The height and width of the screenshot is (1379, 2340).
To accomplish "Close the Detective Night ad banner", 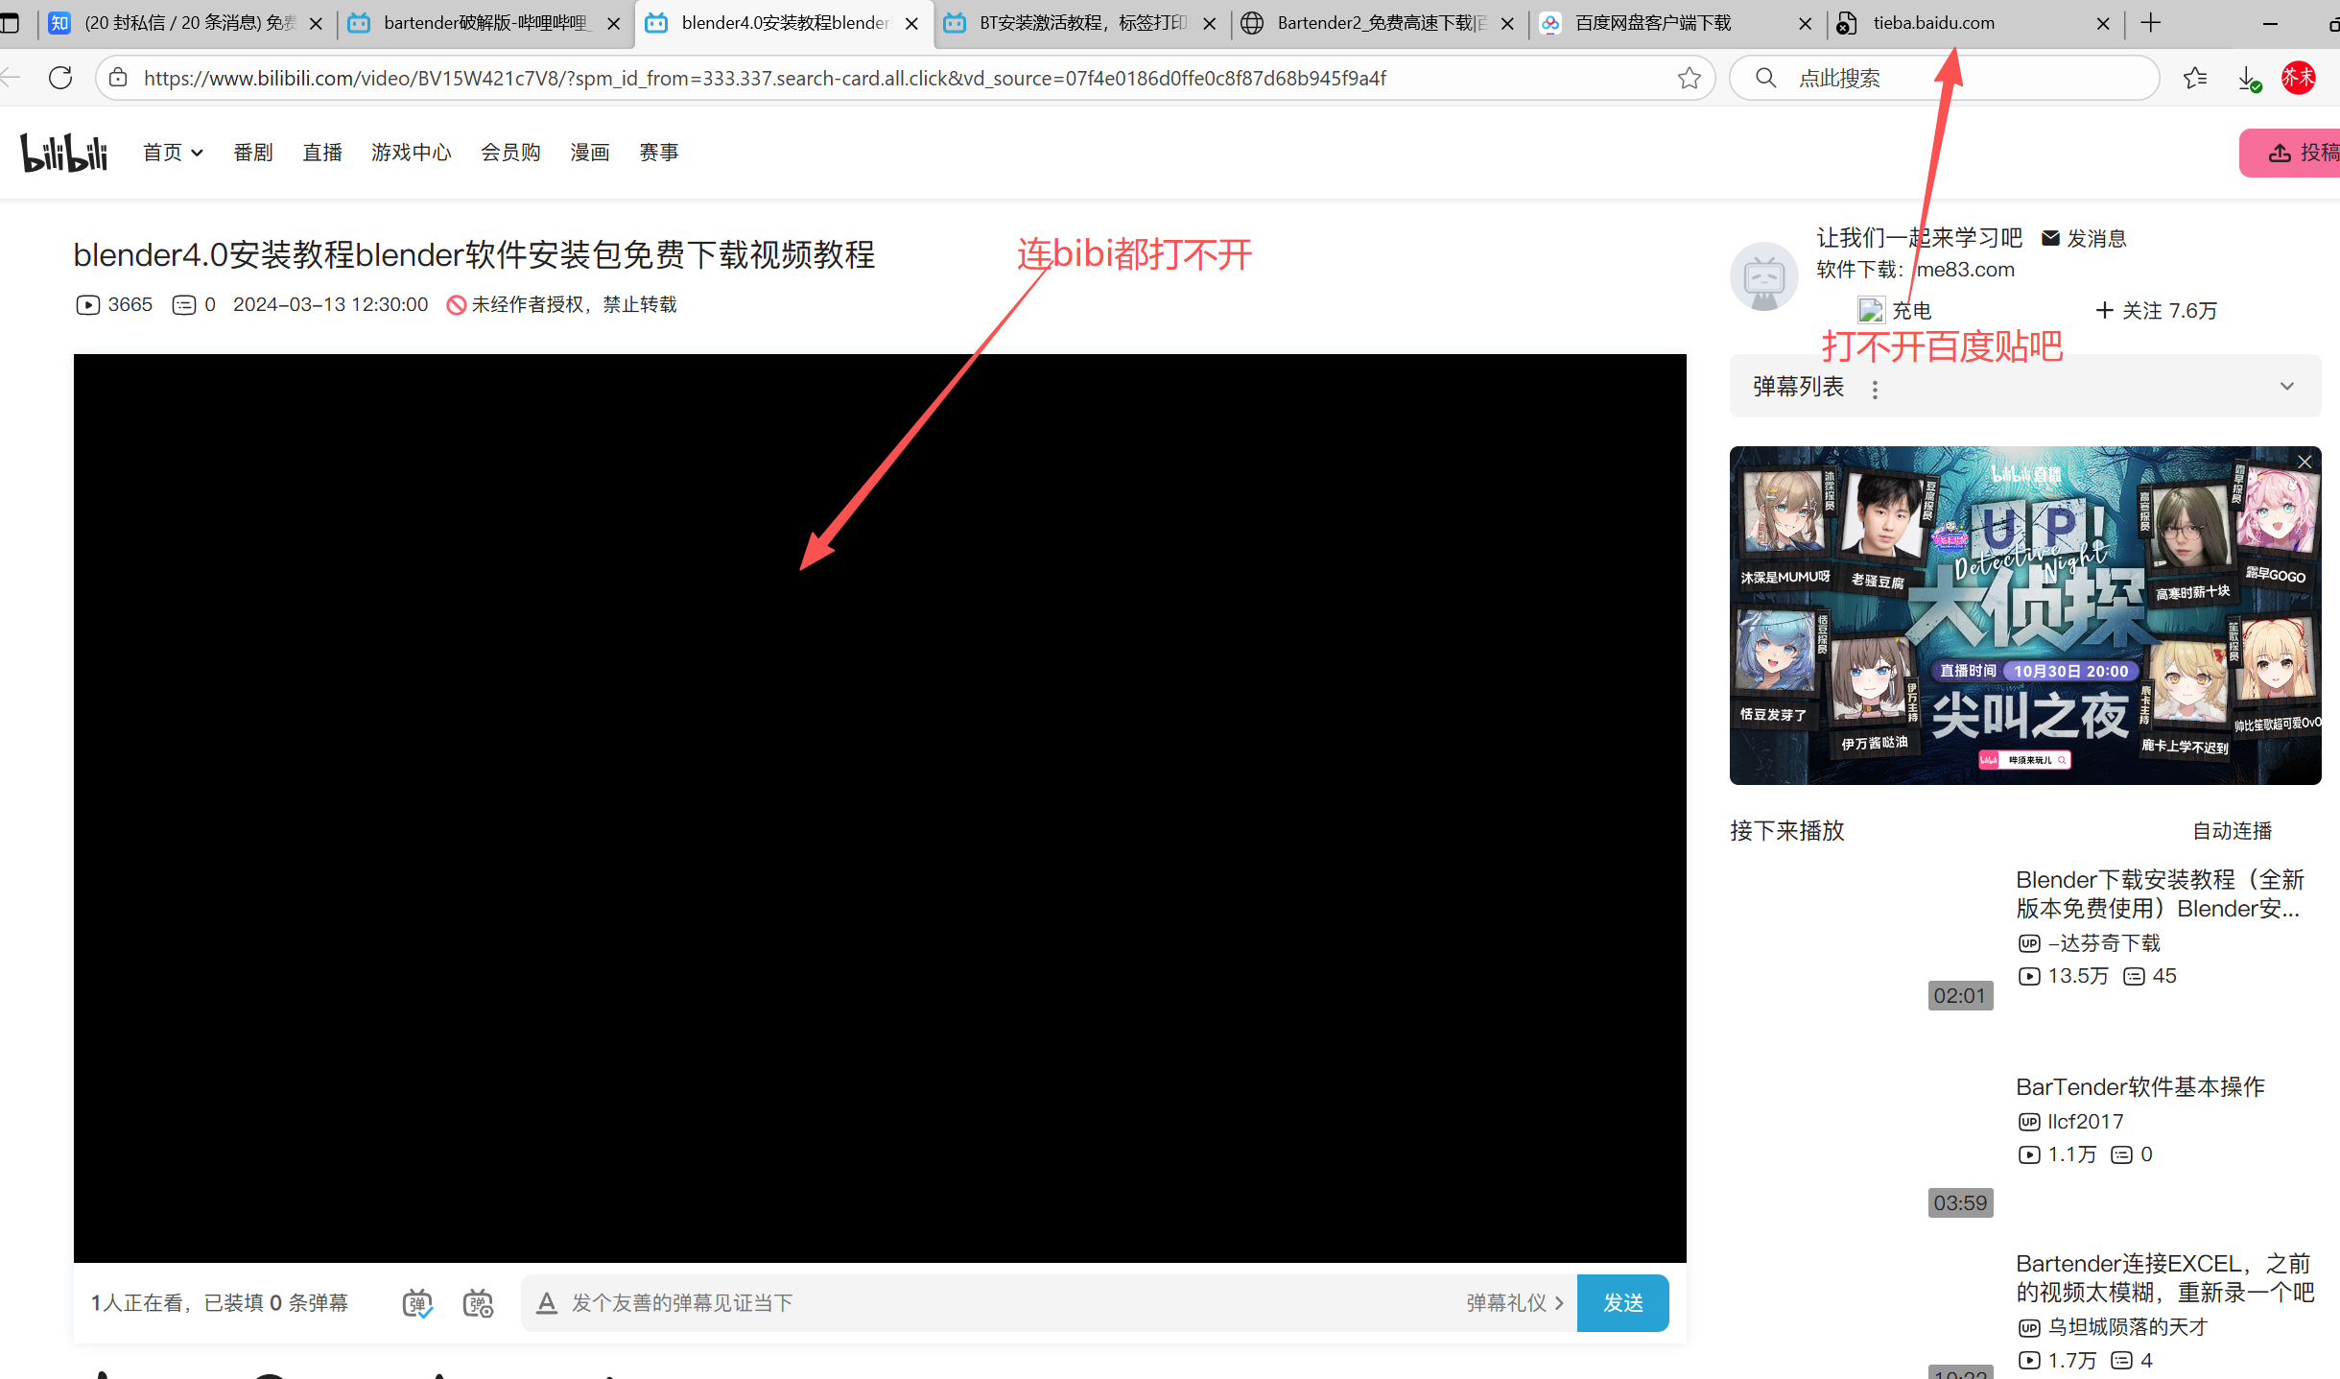I will 2305,463.
